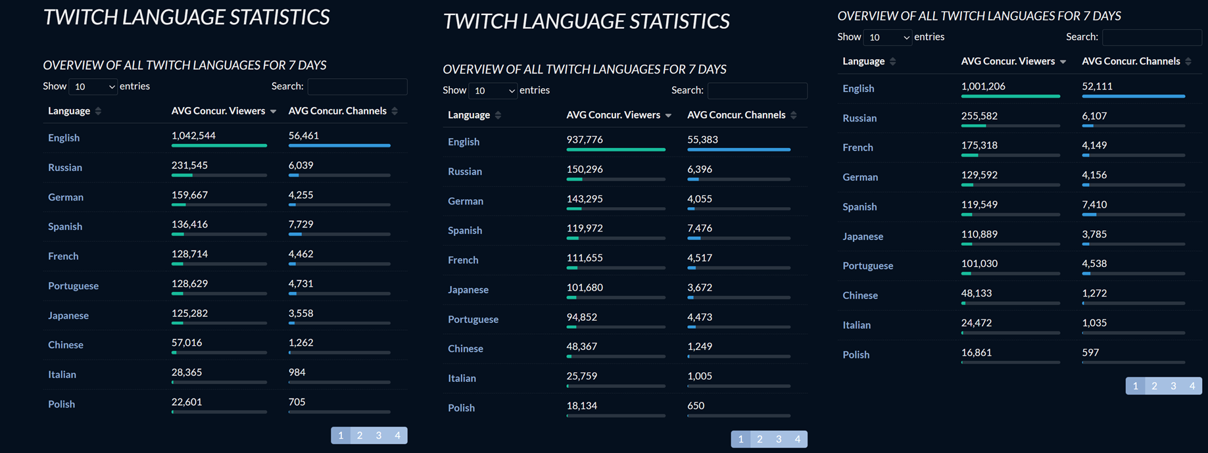
Task: Open Russian link beside 255,582 viewers
Action: 859,118
